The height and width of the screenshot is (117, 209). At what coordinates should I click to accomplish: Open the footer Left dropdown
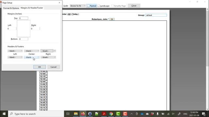(x=15, y=57)
